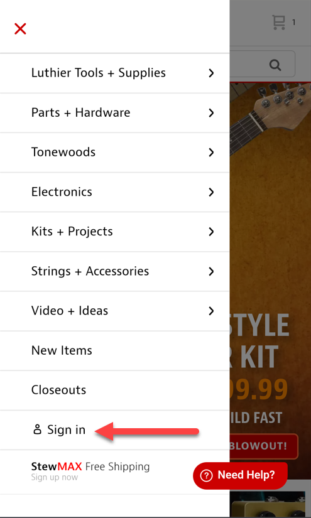Open the Closeouts menu entry
Screen dimensions: 311x518
click(114, 390)
